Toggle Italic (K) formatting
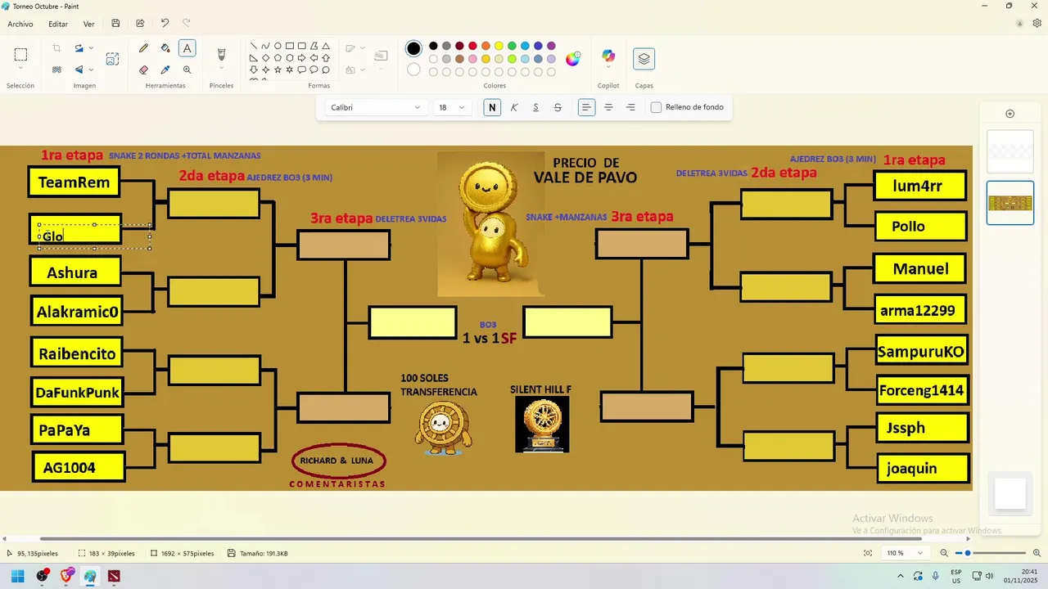This screenshot has height=589, width=1048. 514,107
